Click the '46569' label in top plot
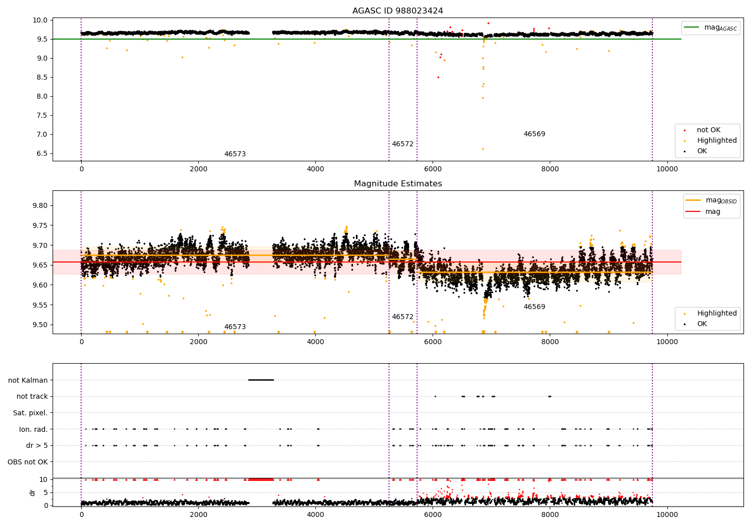751x526 pixels. click(x=534, y=134)
